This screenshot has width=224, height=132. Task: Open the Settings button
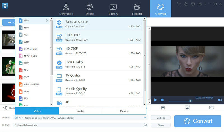161,118
